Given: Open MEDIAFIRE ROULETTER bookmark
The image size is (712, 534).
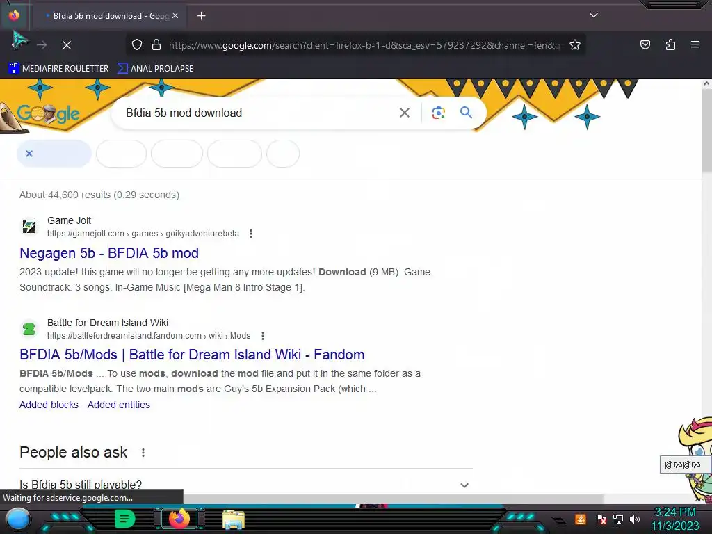Looking at the screenshot, I should tap(58, 69).
